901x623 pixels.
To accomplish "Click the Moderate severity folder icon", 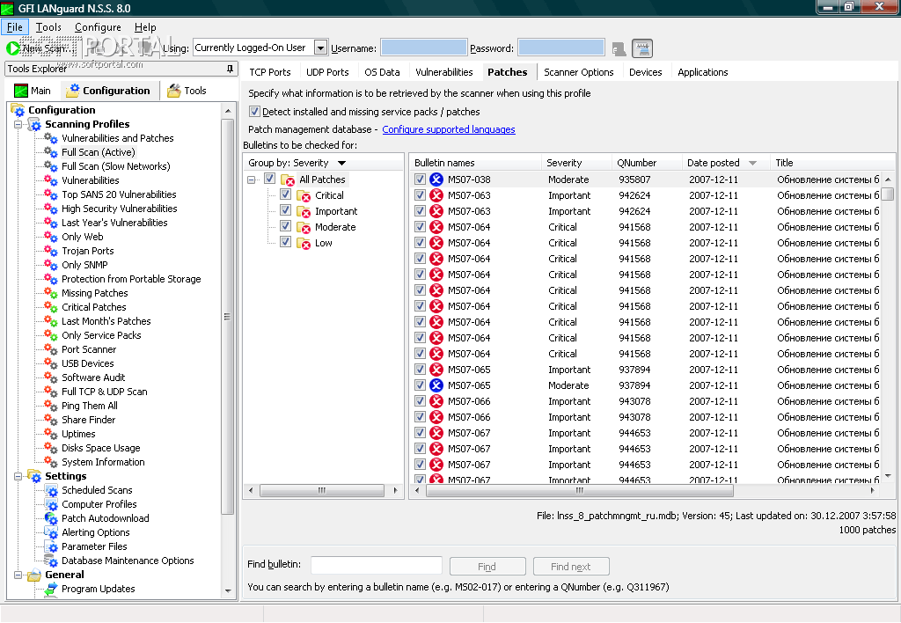I will tap(304, 228).
